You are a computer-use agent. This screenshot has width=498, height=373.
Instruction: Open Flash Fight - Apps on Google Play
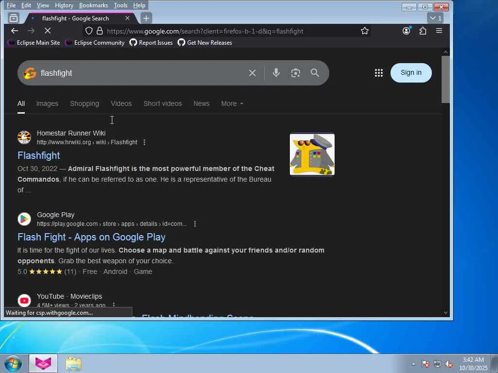pyautogui.click(x=91, y=237)
